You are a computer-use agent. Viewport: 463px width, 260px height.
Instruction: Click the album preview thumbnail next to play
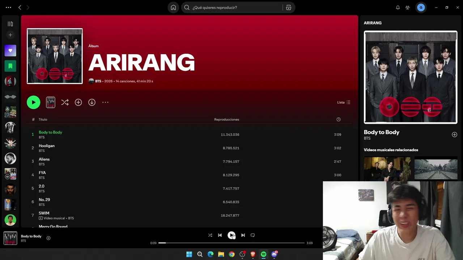tap(51, 102)
